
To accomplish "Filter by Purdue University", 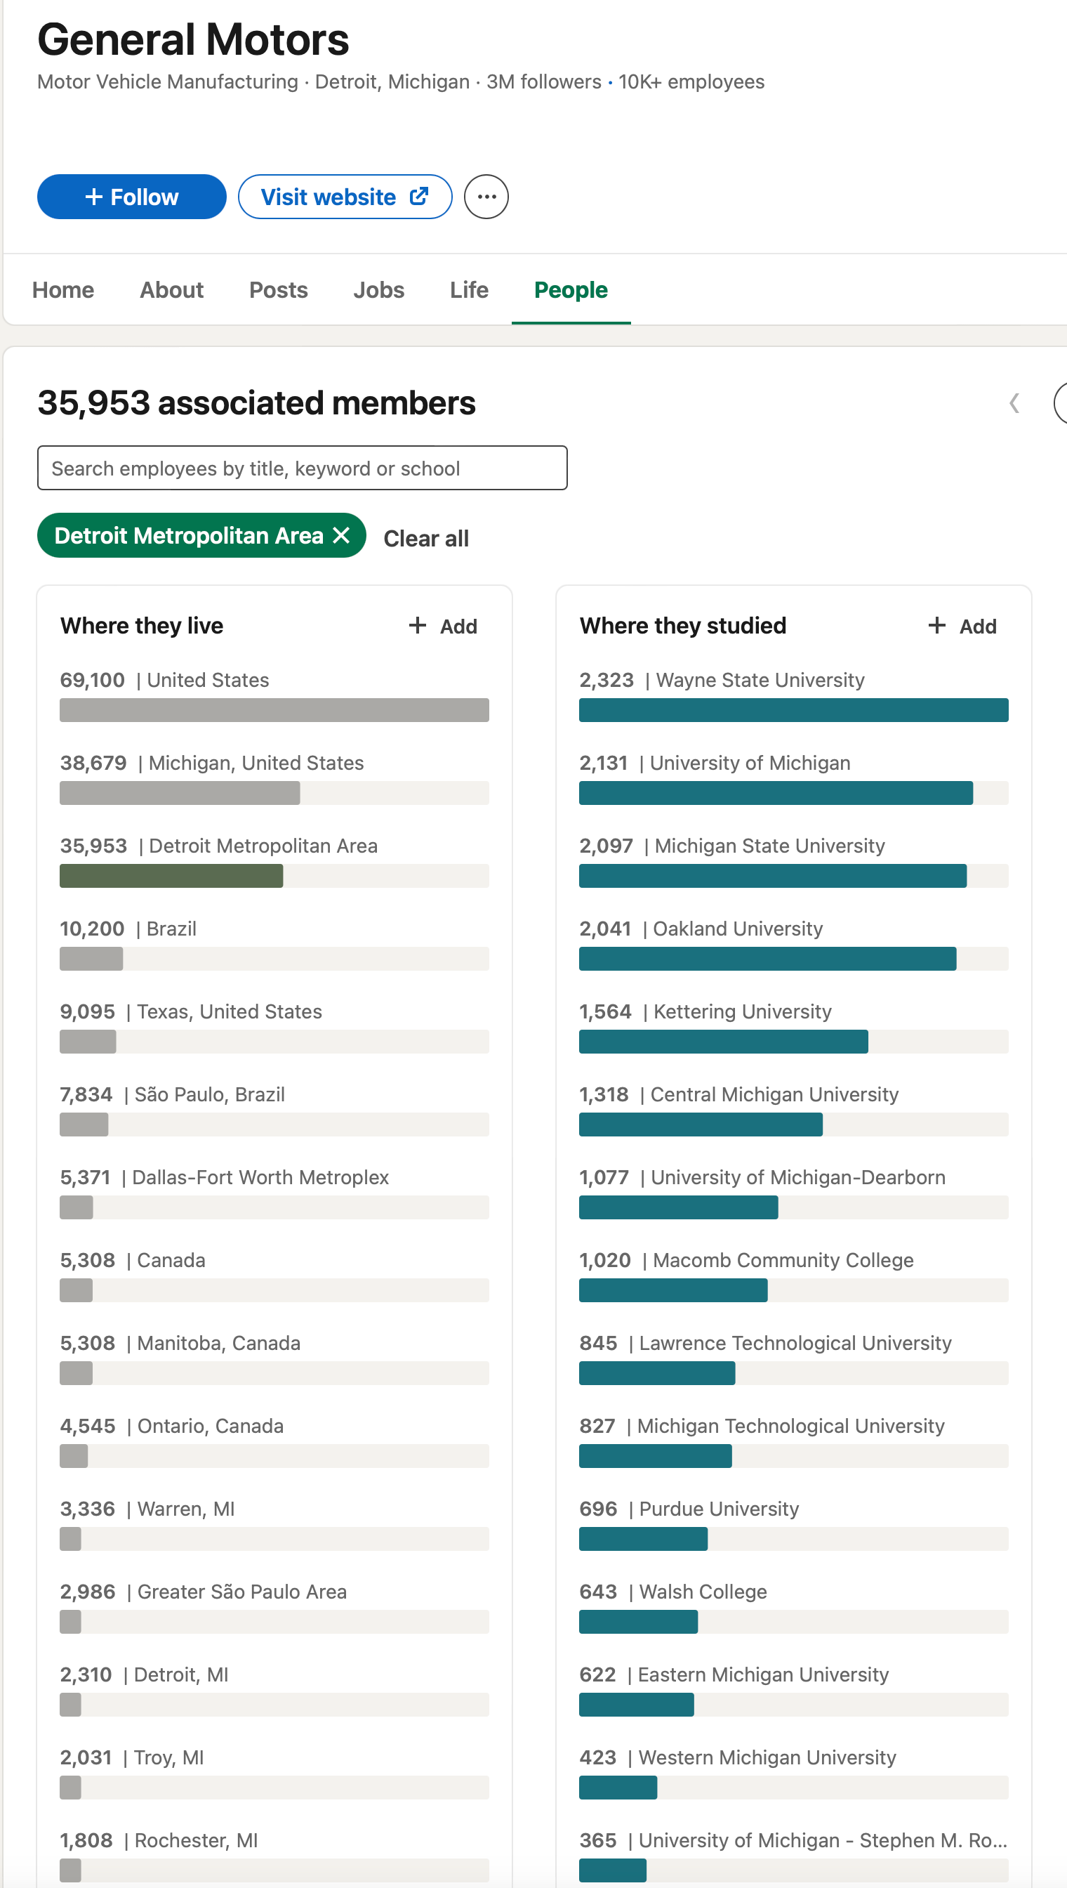I will point(794,1523).
